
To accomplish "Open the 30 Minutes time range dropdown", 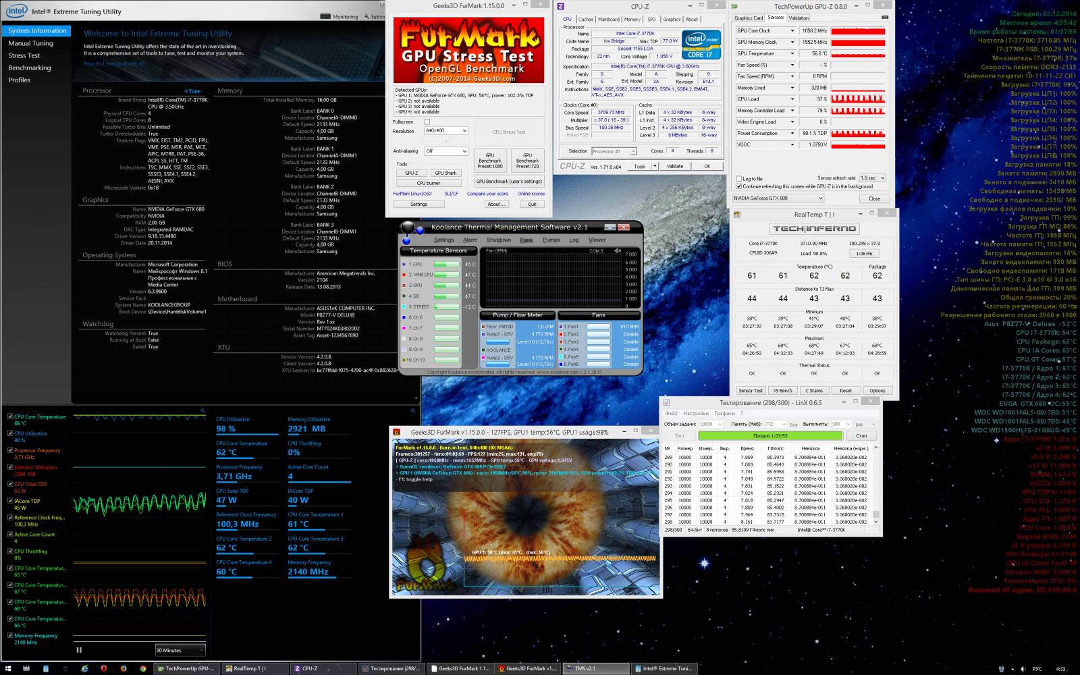I will tap(180, 650).
